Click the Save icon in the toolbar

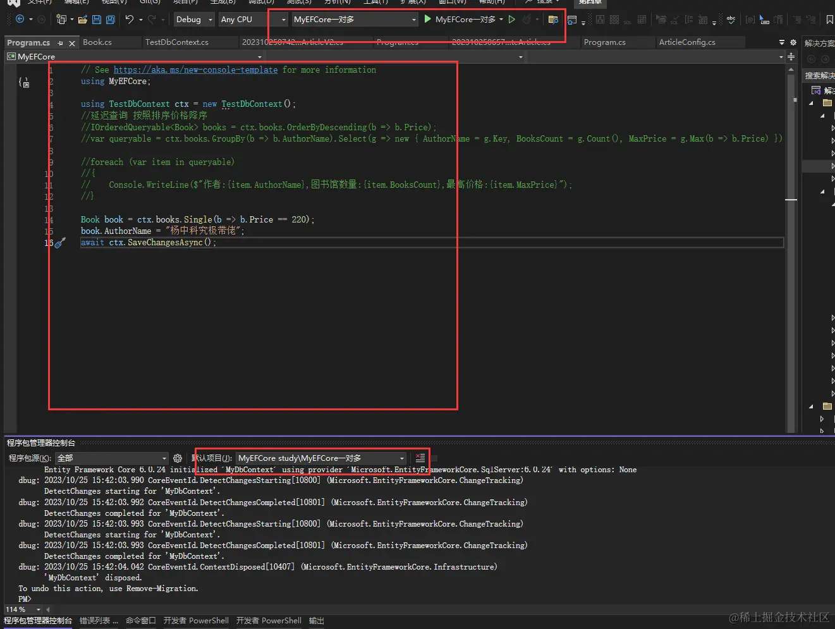pos(96,20)
